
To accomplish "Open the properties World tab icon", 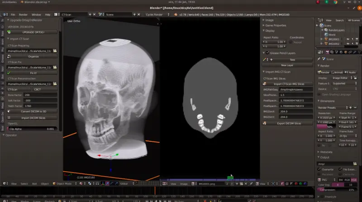I will click(x=341, y=52).
